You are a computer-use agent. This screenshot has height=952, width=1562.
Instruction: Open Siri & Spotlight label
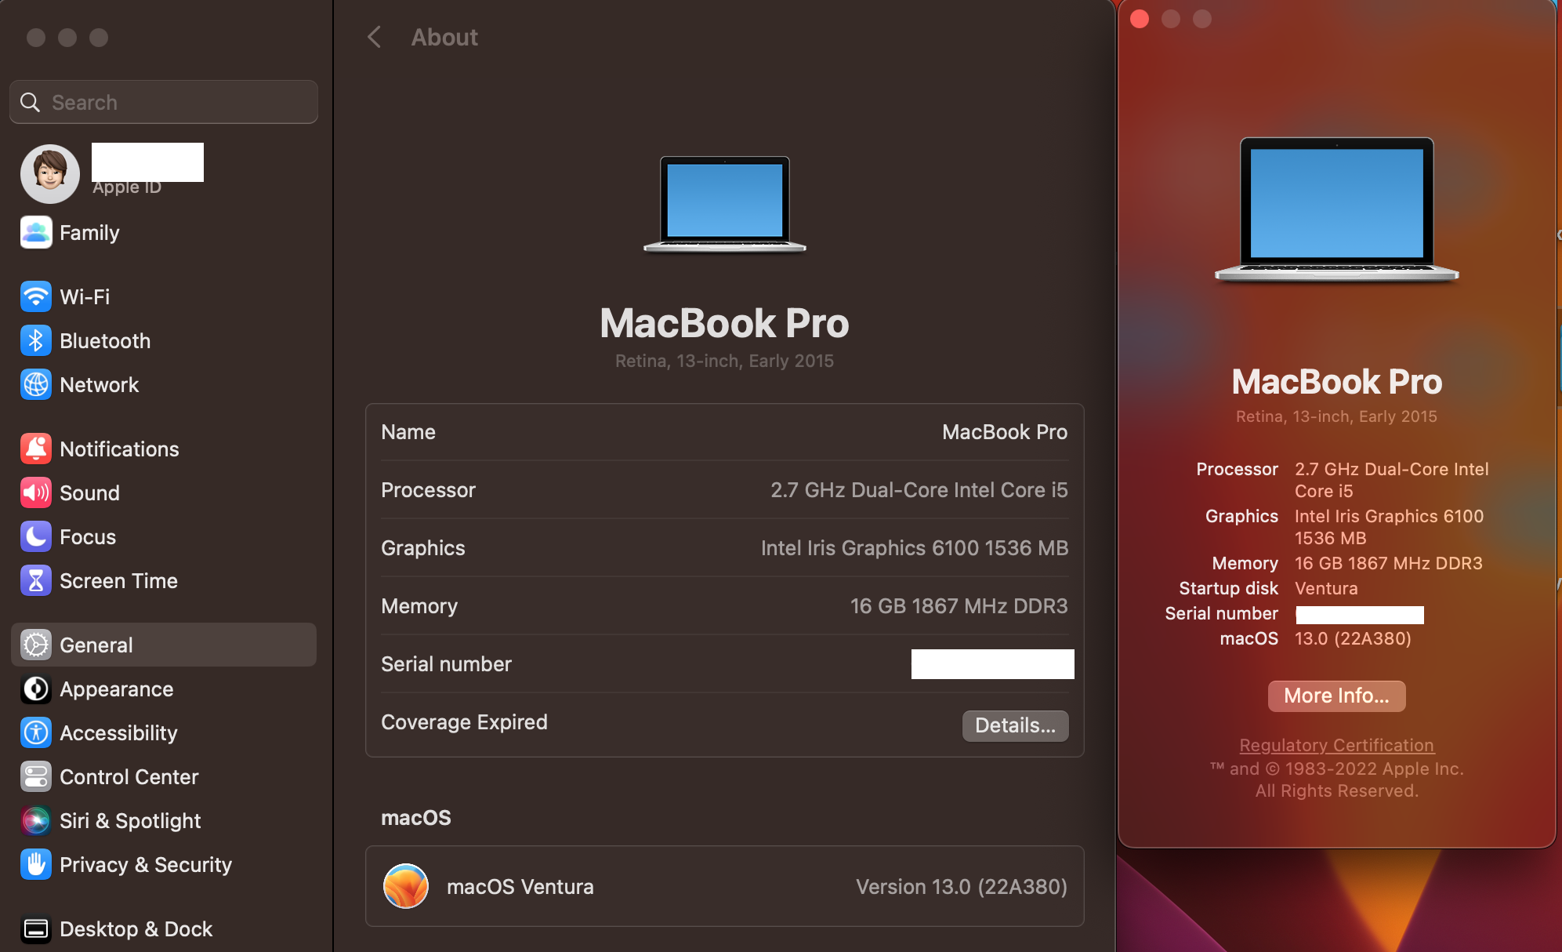(130, 821)
